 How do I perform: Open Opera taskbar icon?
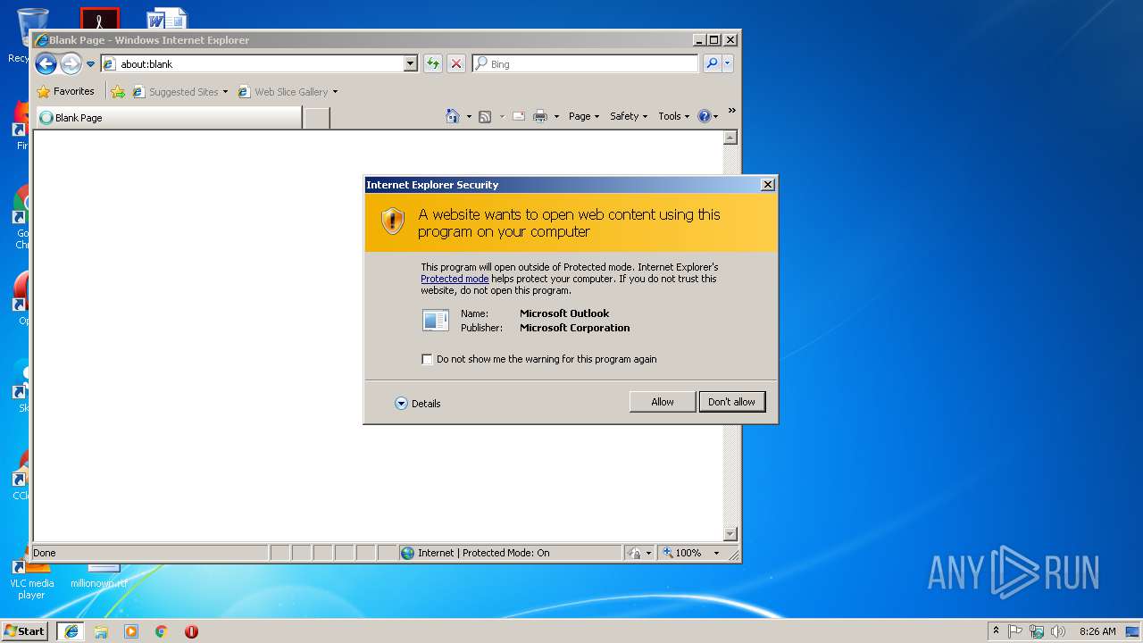click(191, 631)
